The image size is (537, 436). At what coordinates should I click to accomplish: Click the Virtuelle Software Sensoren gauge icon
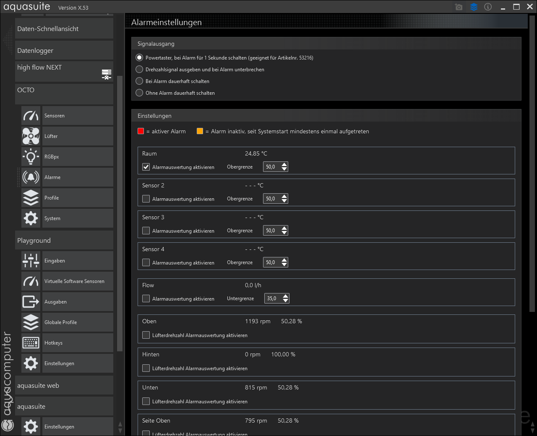[31, 281]
